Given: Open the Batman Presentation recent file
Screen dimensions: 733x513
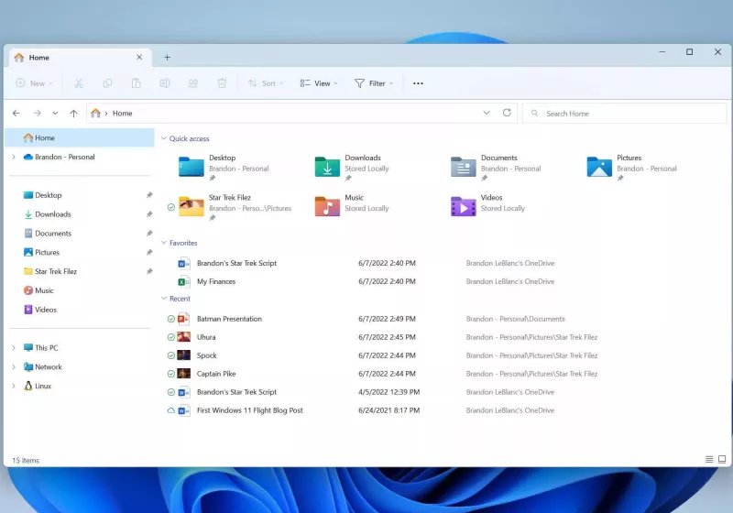Looking at the screenshot, I should click(x=229, y=319).
